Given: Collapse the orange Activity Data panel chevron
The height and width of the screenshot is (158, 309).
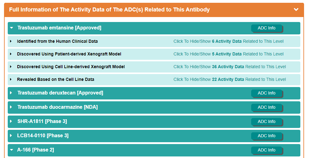Looking at the screenshot, I should 296,10.
